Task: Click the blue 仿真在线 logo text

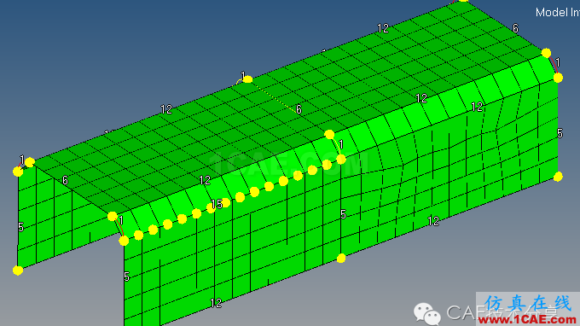Action: 528,303
